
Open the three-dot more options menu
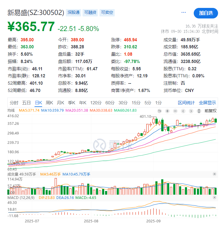pos(184,12)
